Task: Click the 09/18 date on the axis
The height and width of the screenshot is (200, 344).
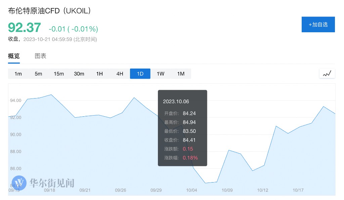Action: [x=49, y=190]
